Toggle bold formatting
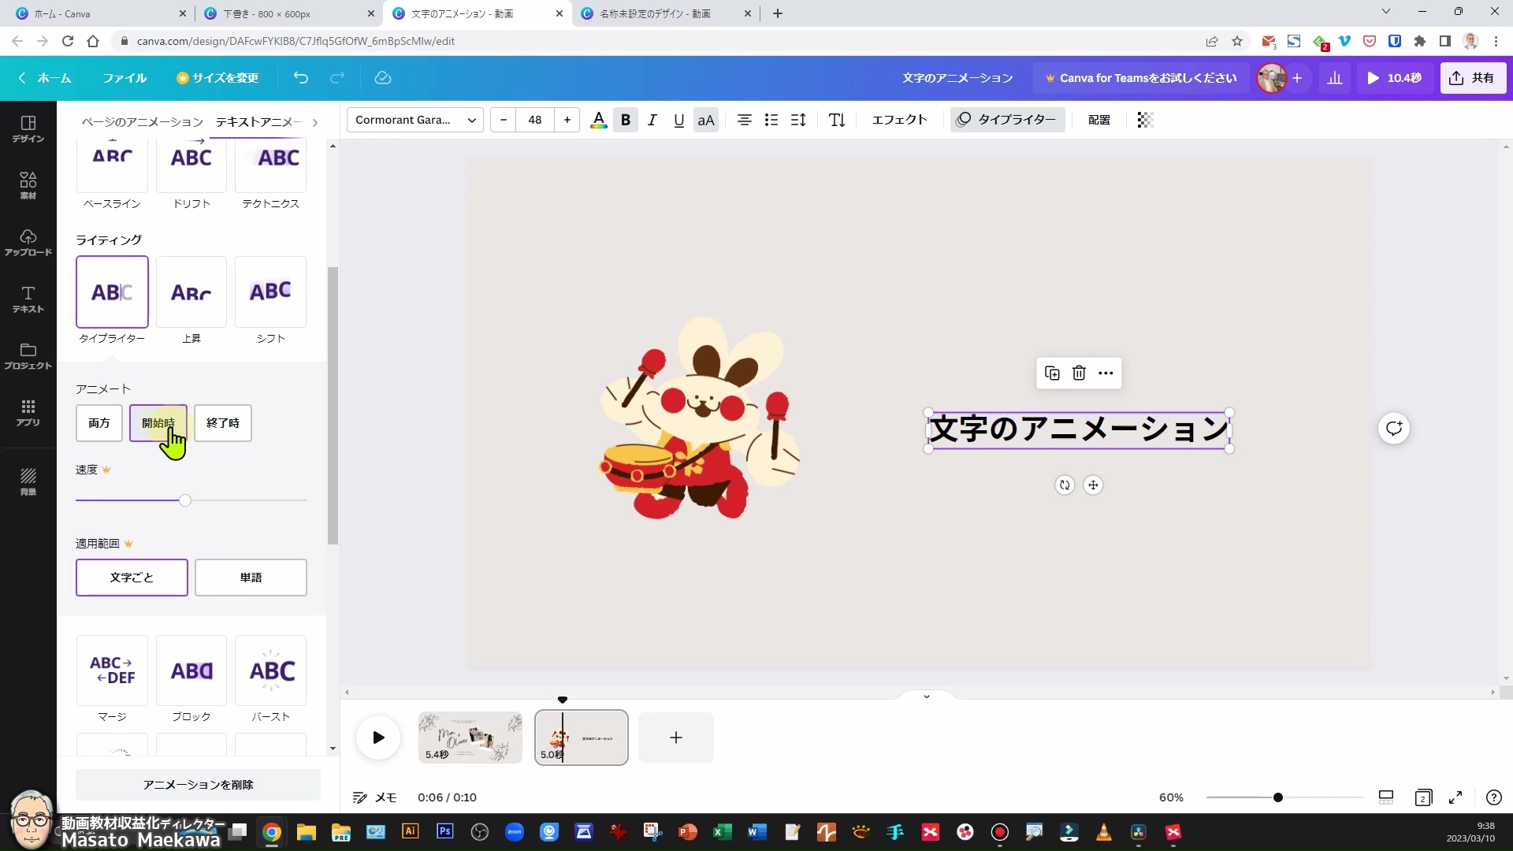The image size is (1513, 851). [x=626, y=120]
